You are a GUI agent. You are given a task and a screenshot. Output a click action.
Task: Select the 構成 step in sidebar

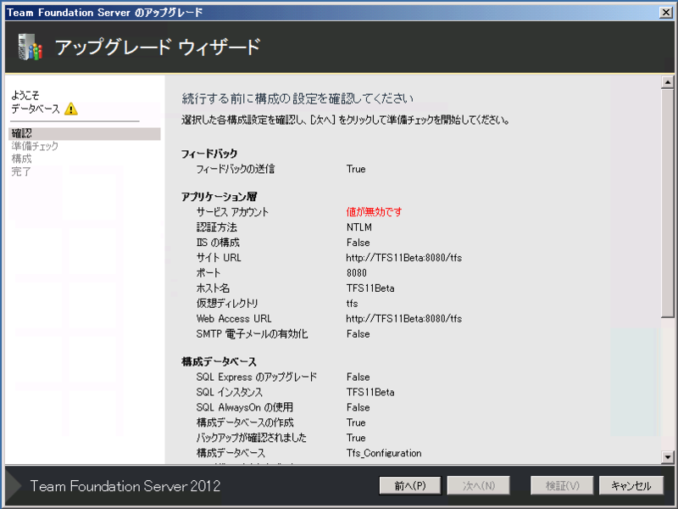coord(21,159)
